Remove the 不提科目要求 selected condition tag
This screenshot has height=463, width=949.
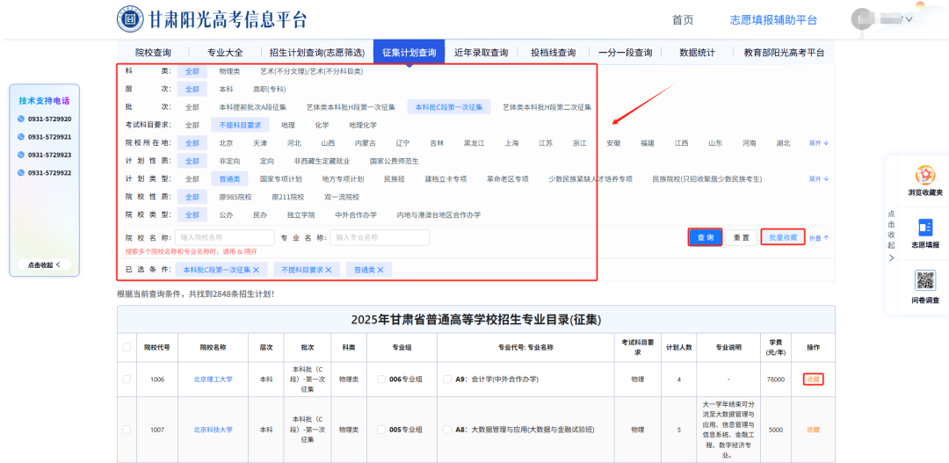pos(329,270)
